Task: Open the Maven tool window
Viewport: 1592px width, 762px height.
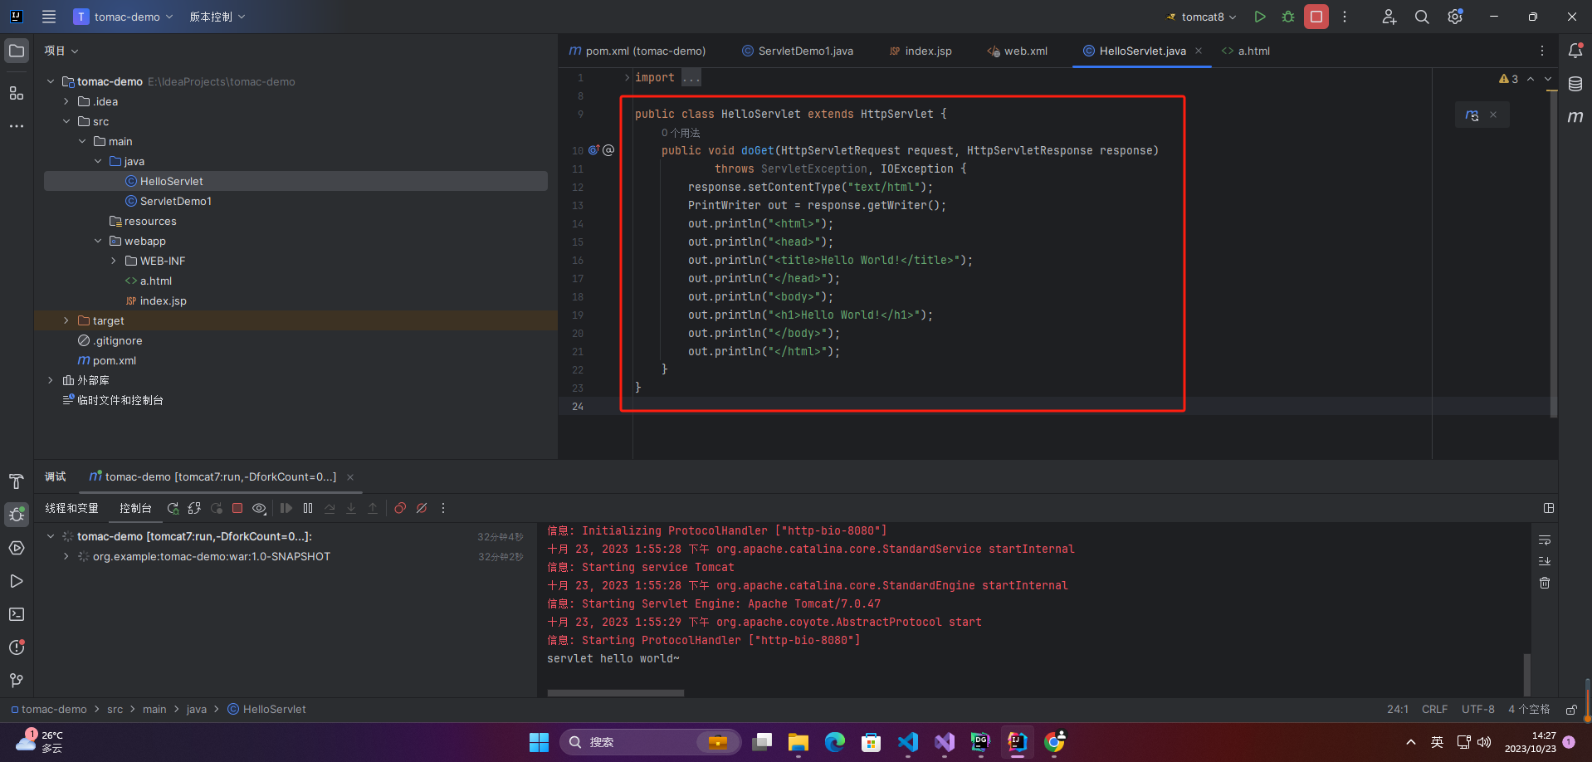Action: click(x=1575, y=117)
